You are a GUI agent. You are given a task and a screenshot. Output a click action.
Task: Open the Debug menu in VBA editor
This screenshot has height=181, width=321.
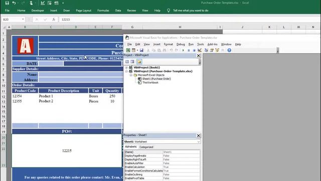pyautogui.click(x=181, y=44)
